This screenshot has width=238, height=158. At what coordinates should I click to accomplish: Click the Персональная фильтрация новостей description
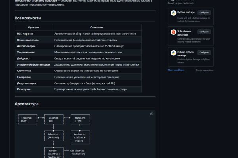point(97,40)
